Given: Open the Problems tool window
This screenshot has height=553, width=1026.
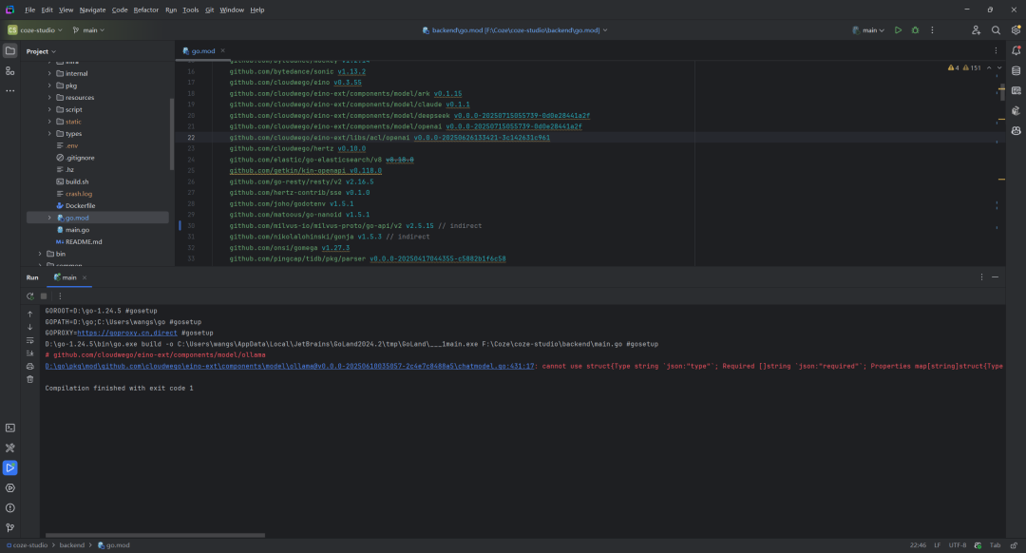Looking at the screenshot, I should [10, 507].
